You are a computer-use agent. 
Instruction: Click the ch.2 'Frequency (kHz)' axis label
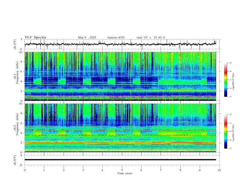point(17,124)
